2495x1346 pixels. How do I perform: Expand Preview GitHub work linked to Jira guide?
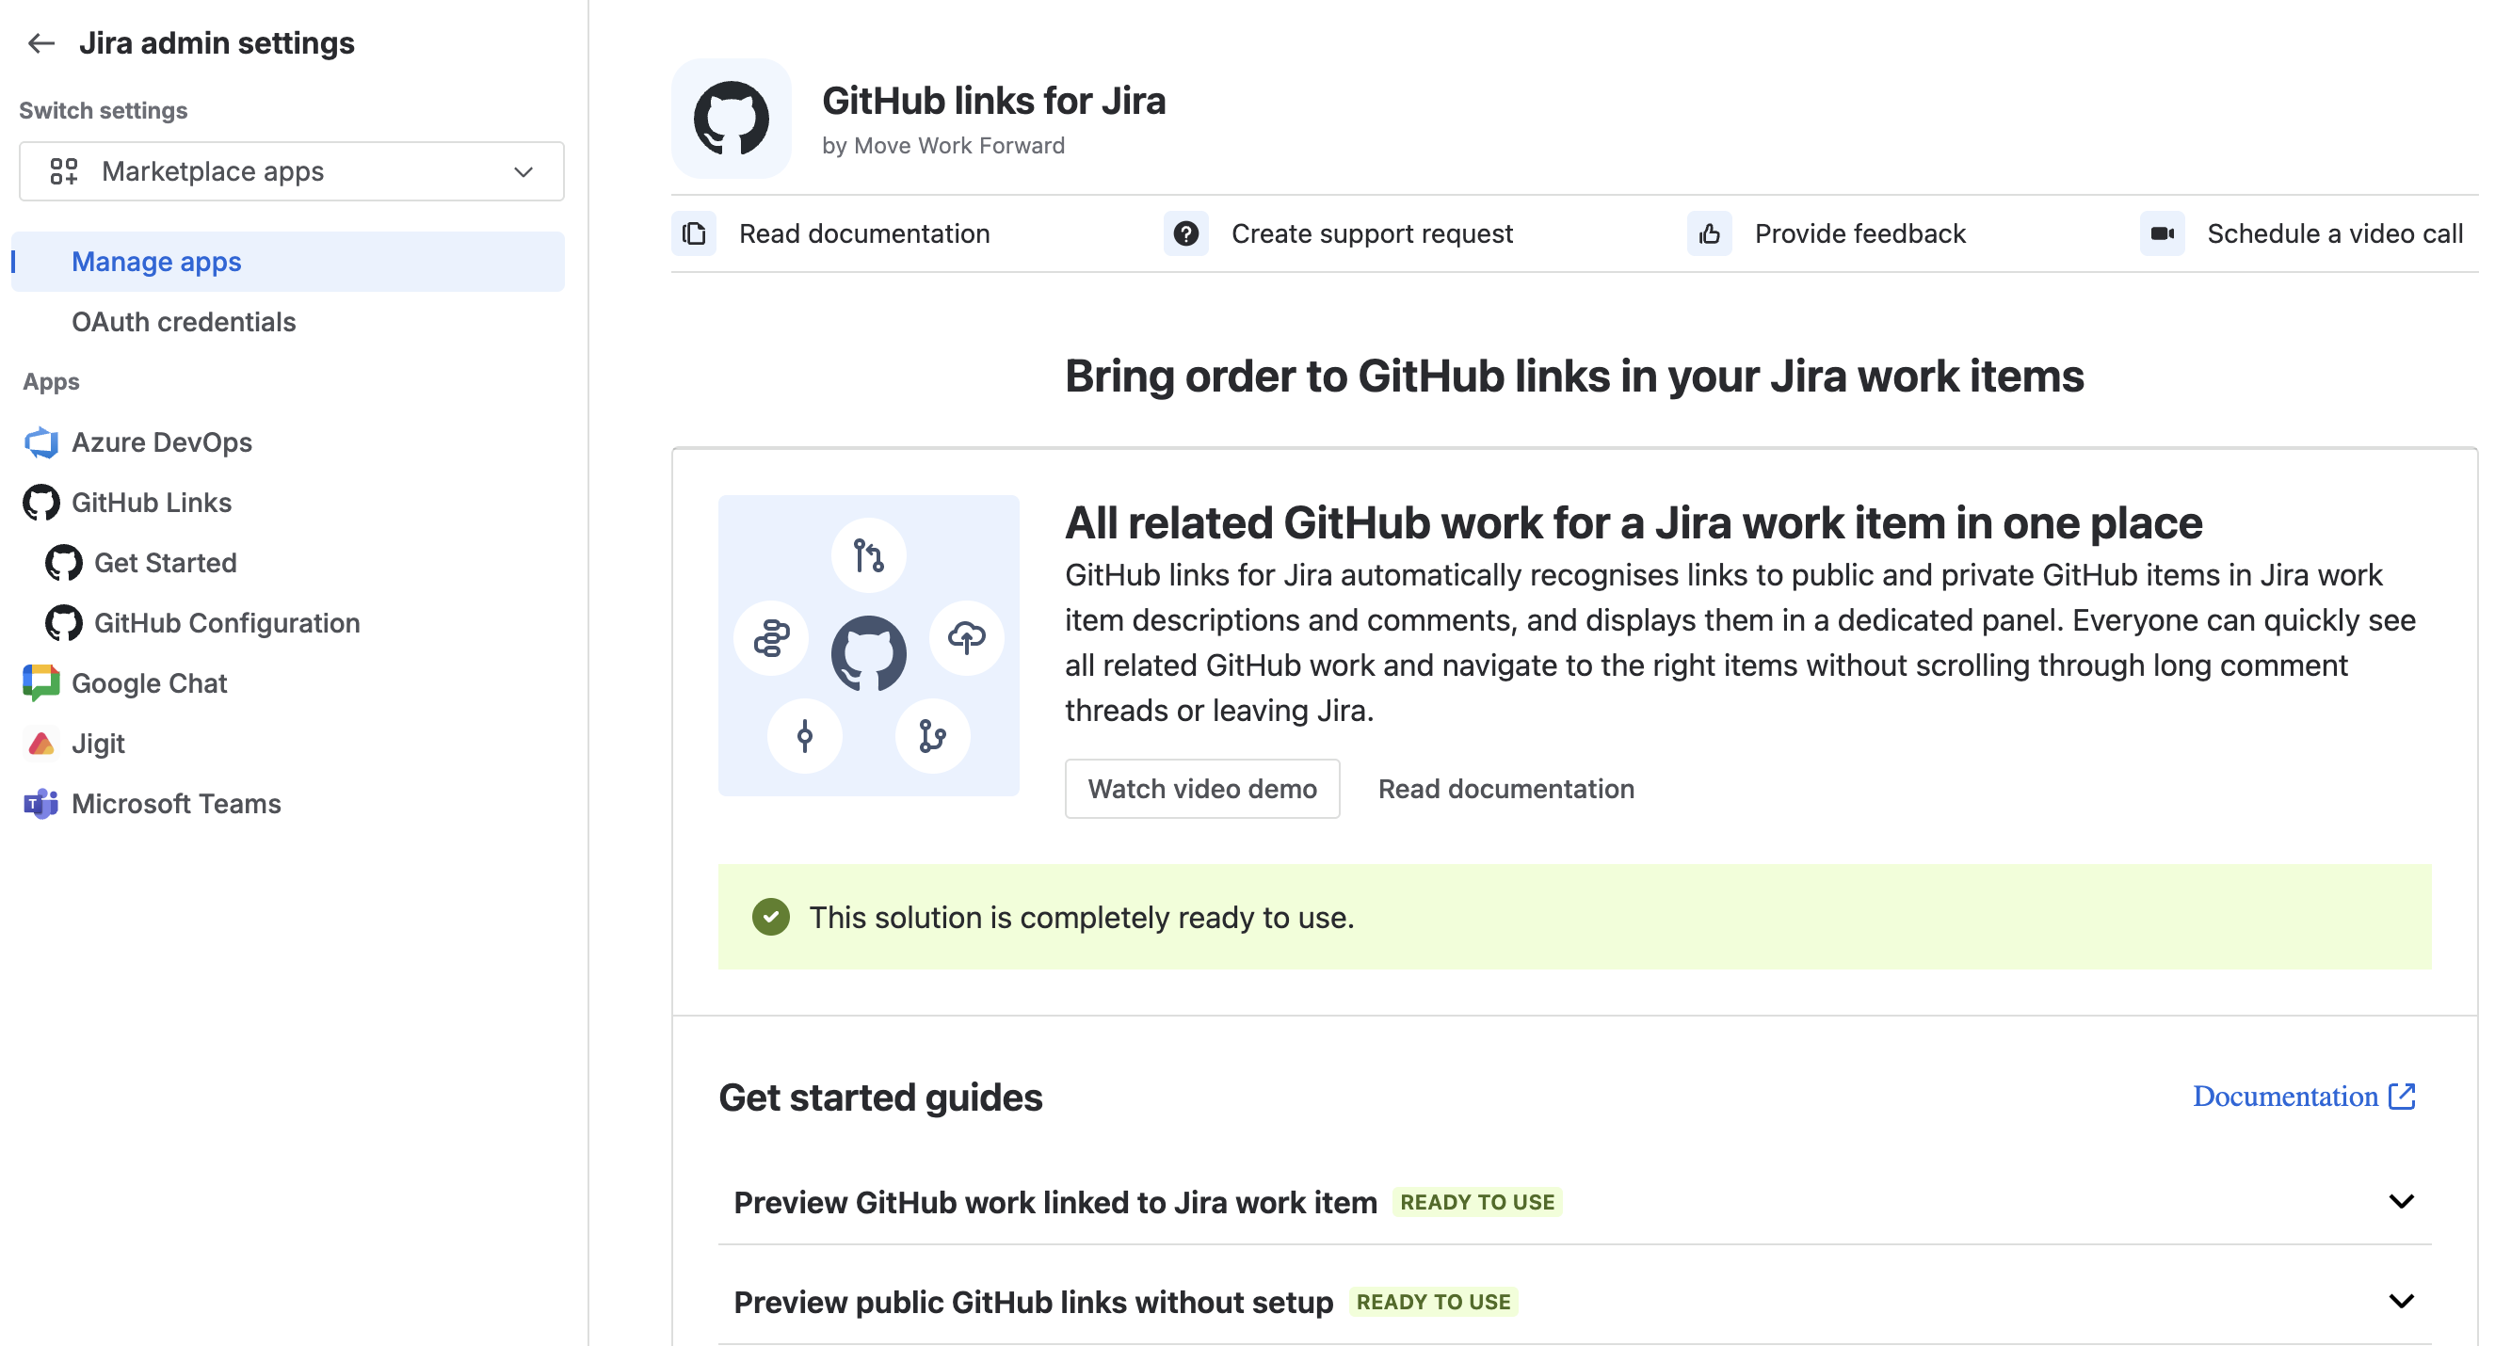click(x=1575, y=1202)
